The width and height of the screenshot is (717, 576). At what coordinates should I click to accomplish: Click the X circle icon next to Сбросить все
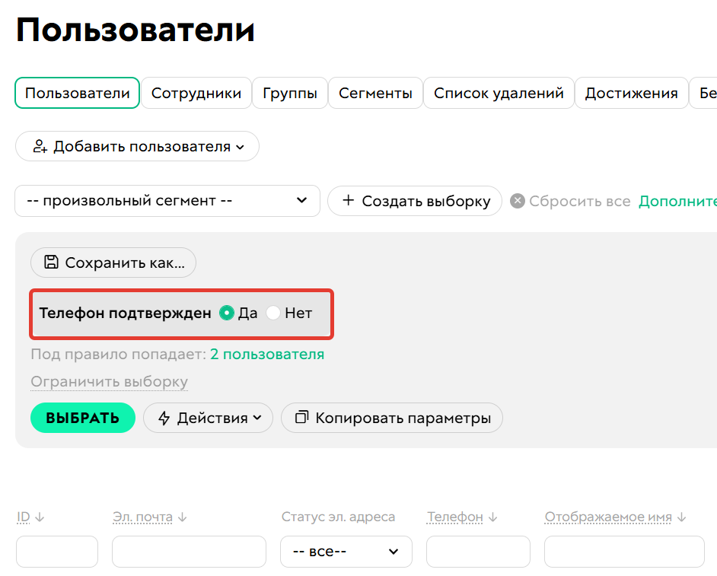(x=516, y=201)
